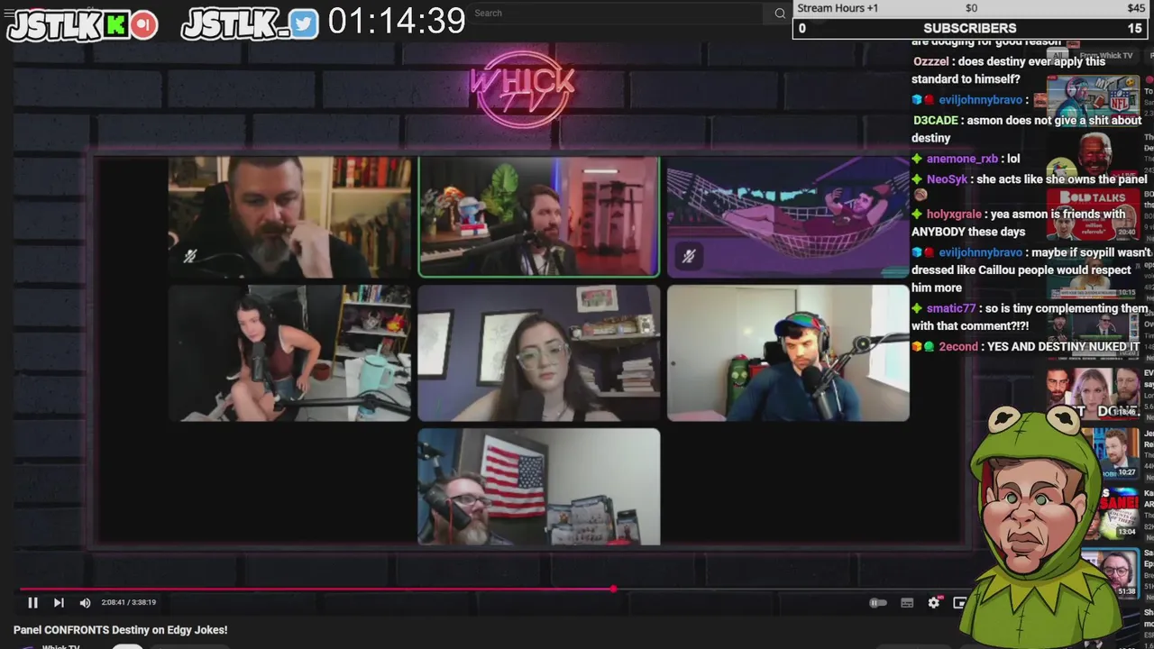Viewport: 1154px width, 649px height.
Task: Select the feed of the woman leaning at her desk
Action: (289, 353)
